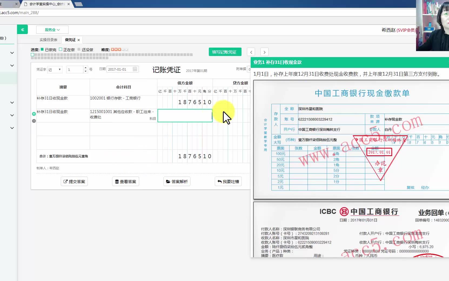Open the 凭证字 voucher type dropdown
This screenshot has width=449, height=281.
point(55,69)
